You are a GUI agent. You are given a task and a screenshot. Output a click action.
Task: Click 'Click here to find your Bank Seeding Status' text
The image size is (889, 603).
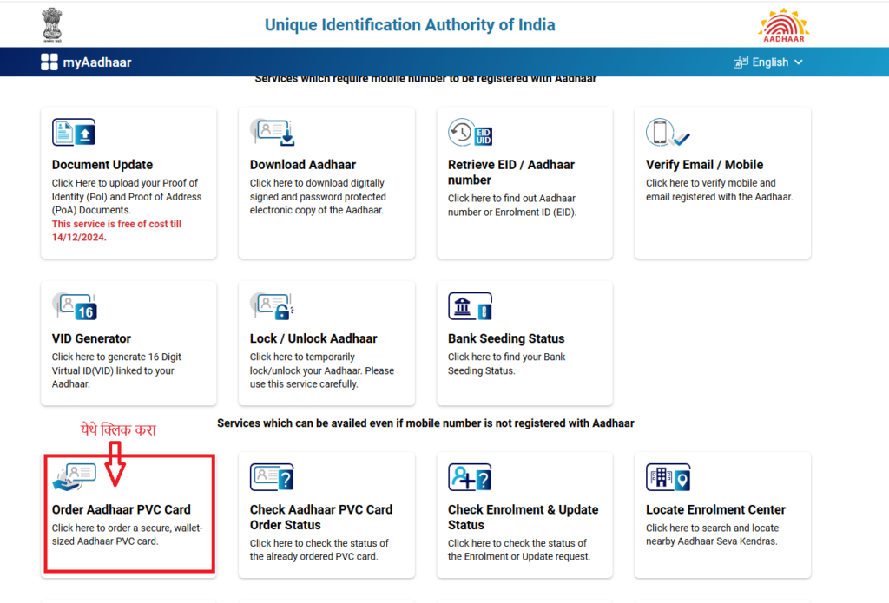[506, 364]
